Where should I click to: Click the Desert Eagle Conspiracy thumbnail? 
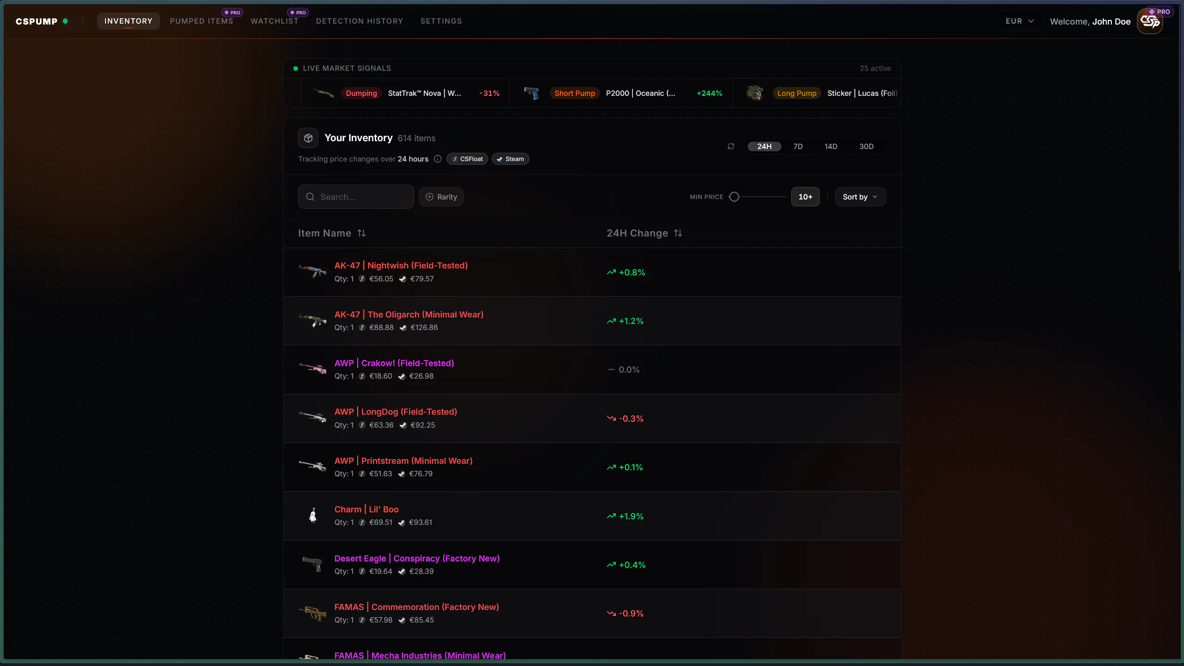(312, 564)
